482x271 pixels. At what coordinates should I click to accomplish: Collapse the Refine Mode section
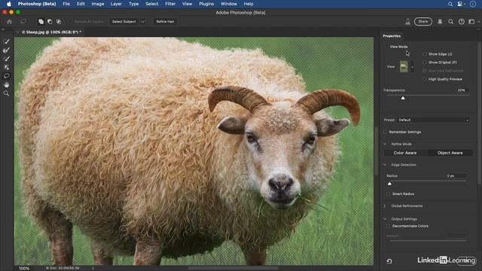click(385, 144)
